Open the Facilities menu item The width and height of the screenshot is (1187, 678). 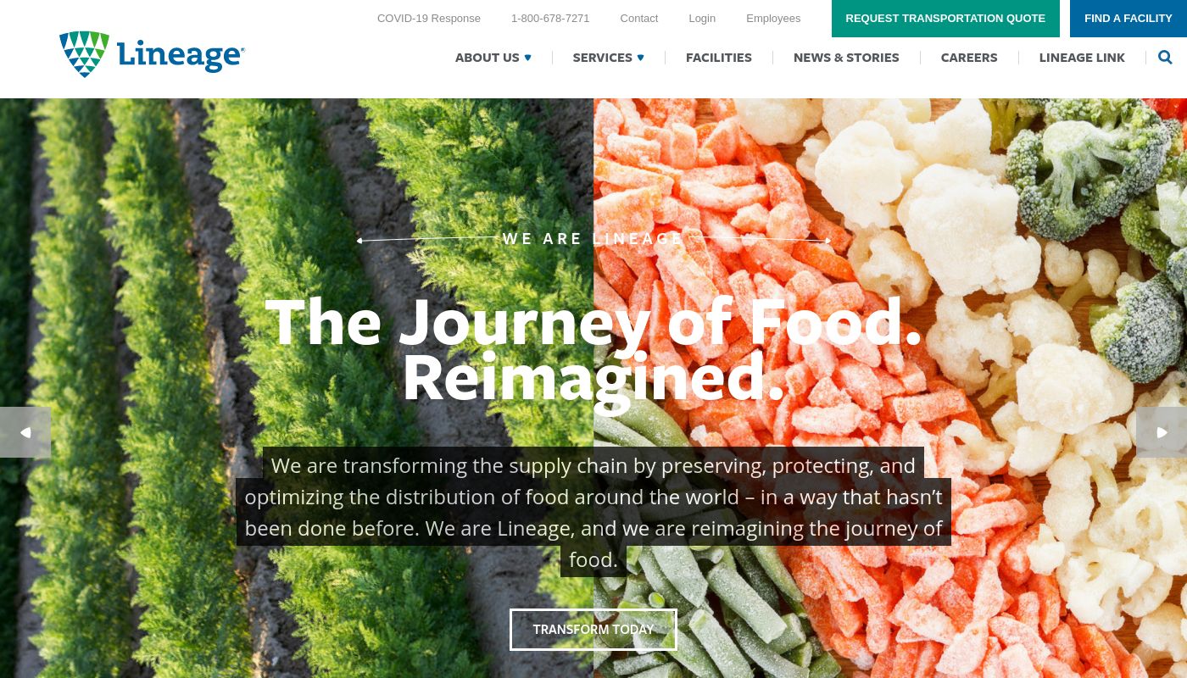click(x=719, y=58)
